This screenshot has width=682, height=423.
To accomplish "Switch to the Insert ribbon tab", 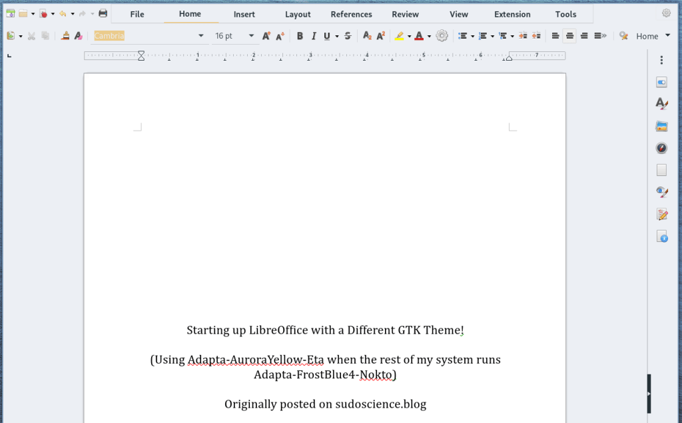I will point(244,13).
